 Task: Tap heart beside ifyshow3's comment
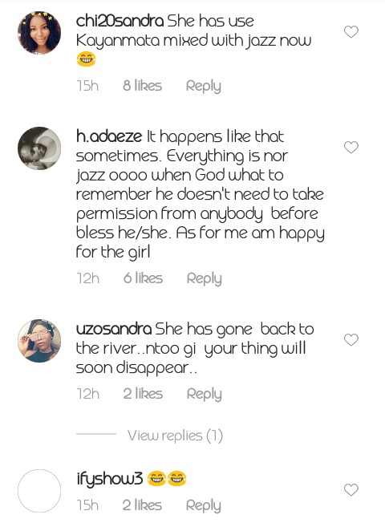click(351, 489)
